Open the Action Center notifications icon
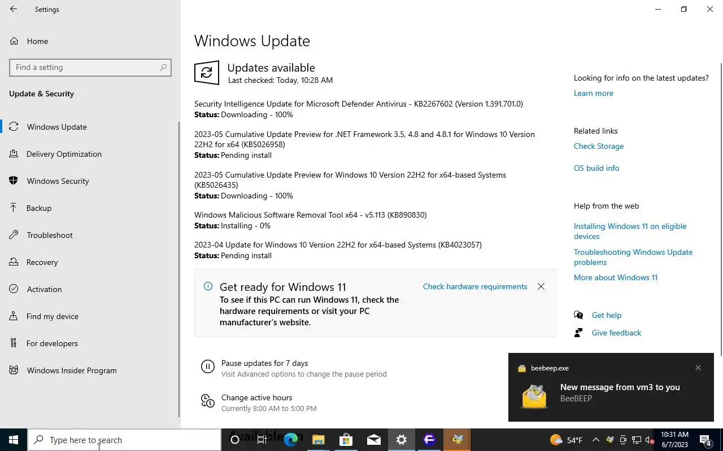The image size is (723, 451). (x=705, y=440)
